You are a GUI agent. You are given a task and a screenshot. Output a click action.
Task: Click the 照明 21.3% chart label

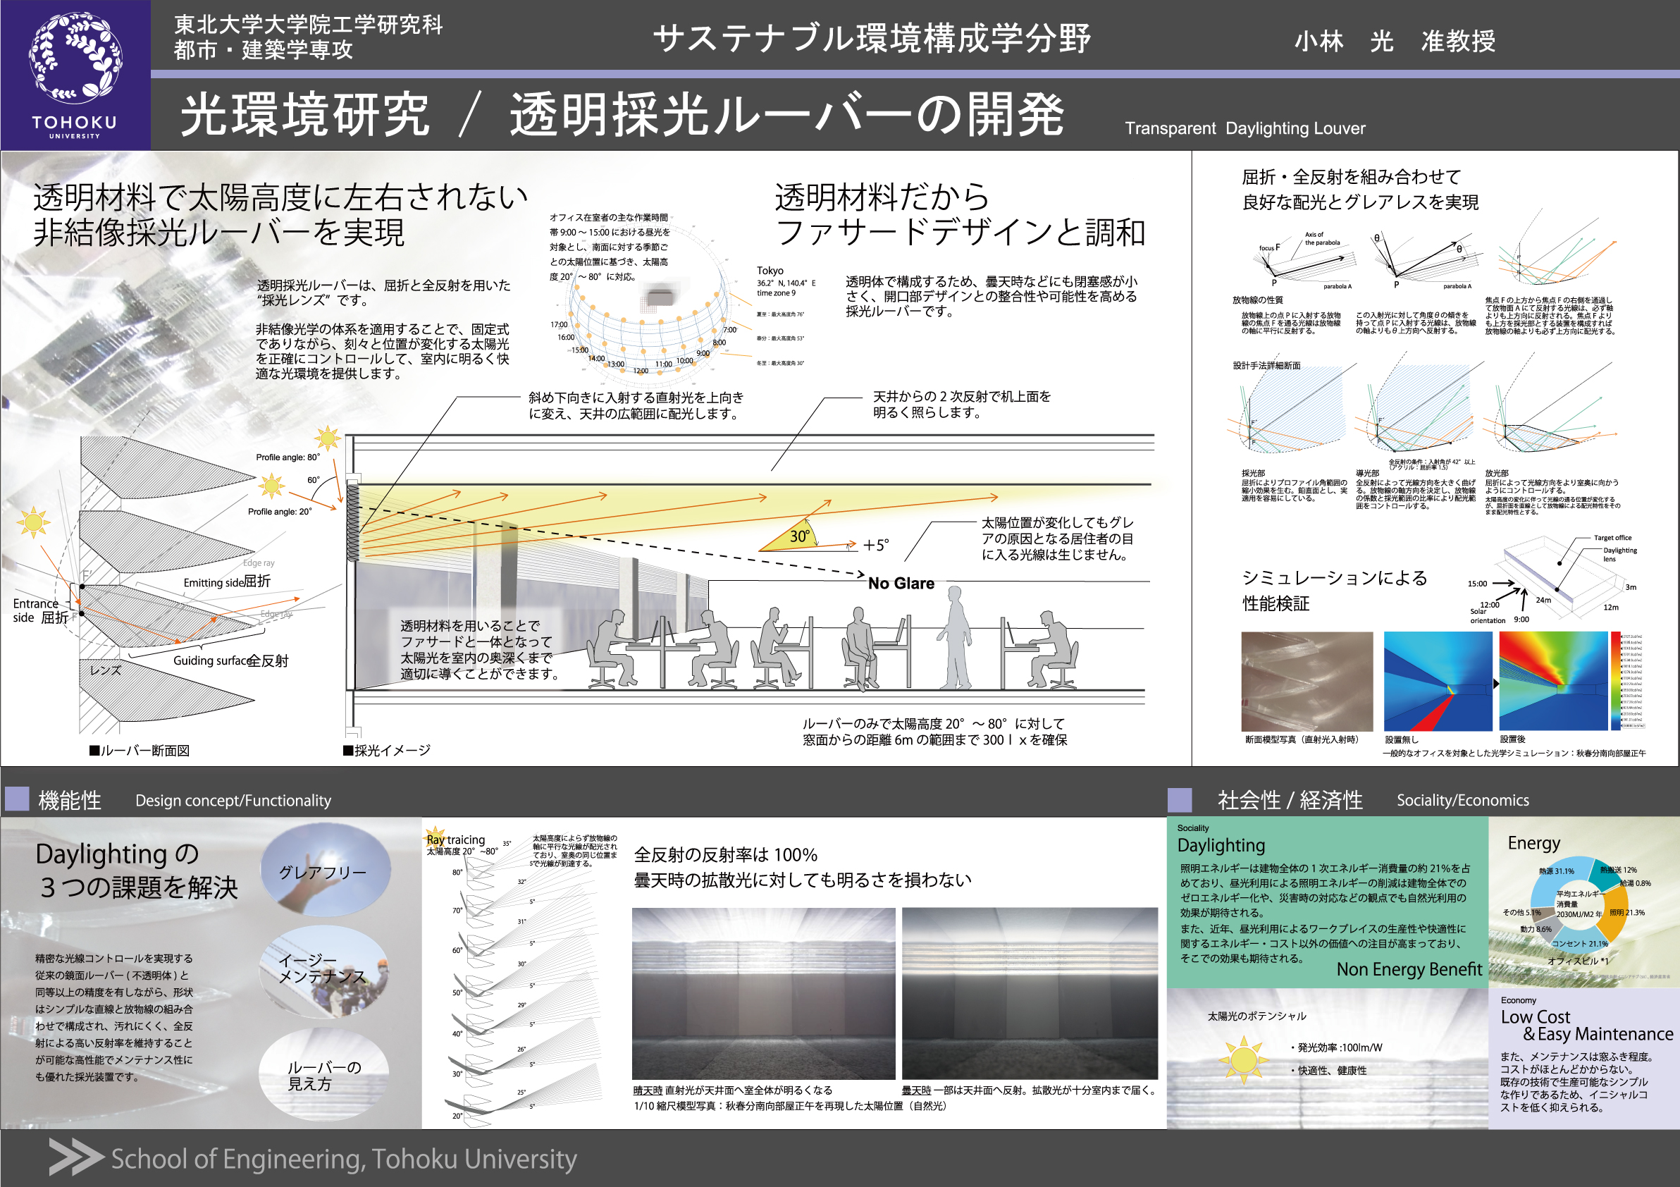point(1626,913)
